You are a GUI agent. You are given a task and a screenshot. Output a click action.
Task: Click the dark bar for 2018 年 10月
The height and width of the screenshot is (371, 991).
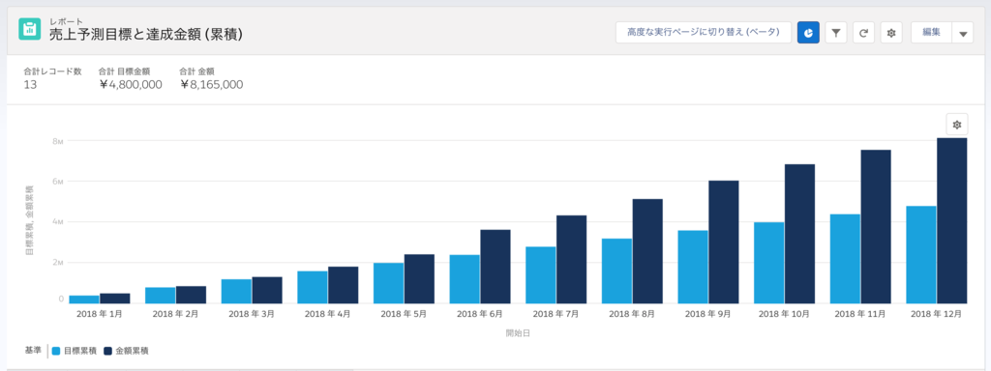[799, 234]
